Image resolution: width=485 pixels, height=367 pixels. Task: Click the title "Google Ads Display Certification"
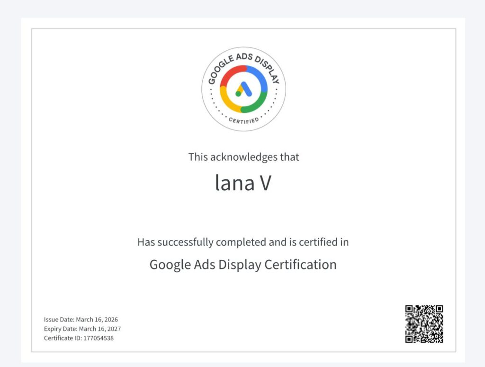coord(243,265)
